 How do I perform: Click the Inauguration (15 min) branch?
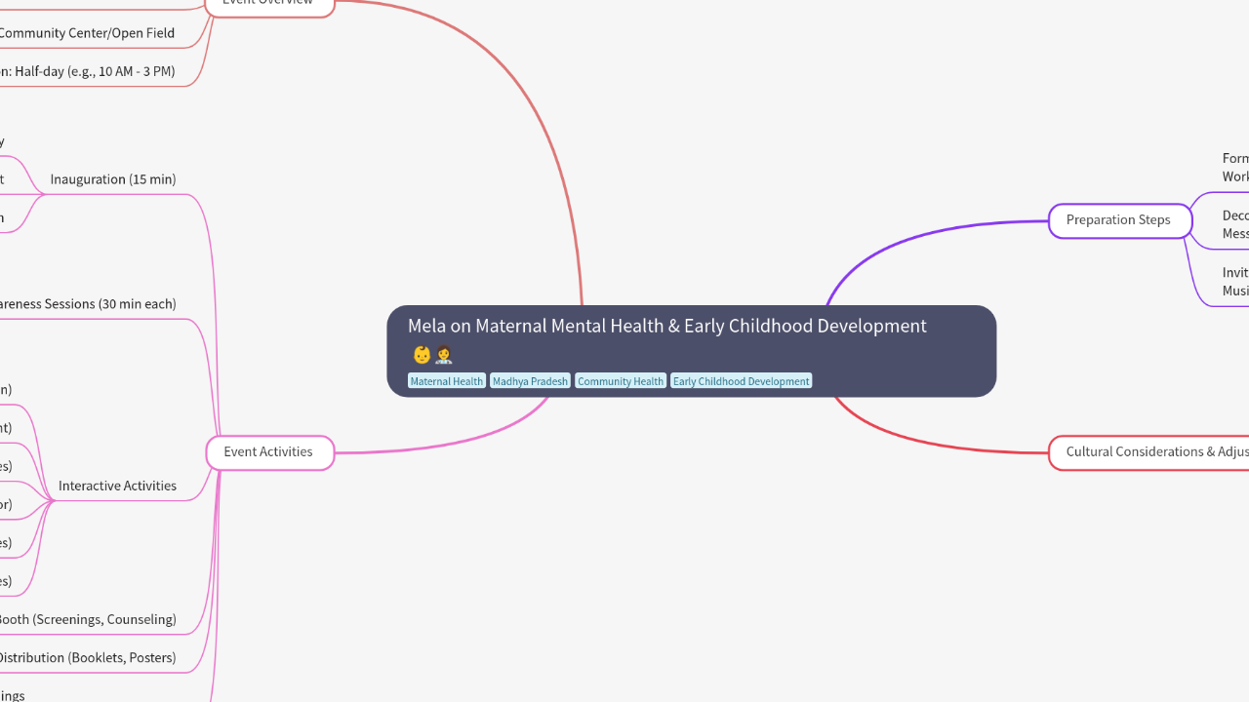click(113, 179)
